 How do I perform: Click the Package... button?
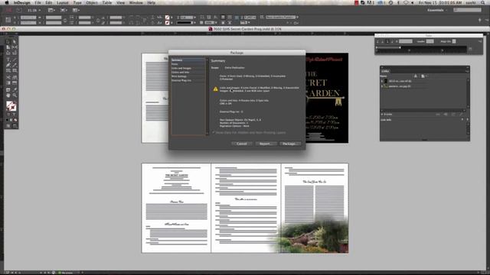coord(289,144)
